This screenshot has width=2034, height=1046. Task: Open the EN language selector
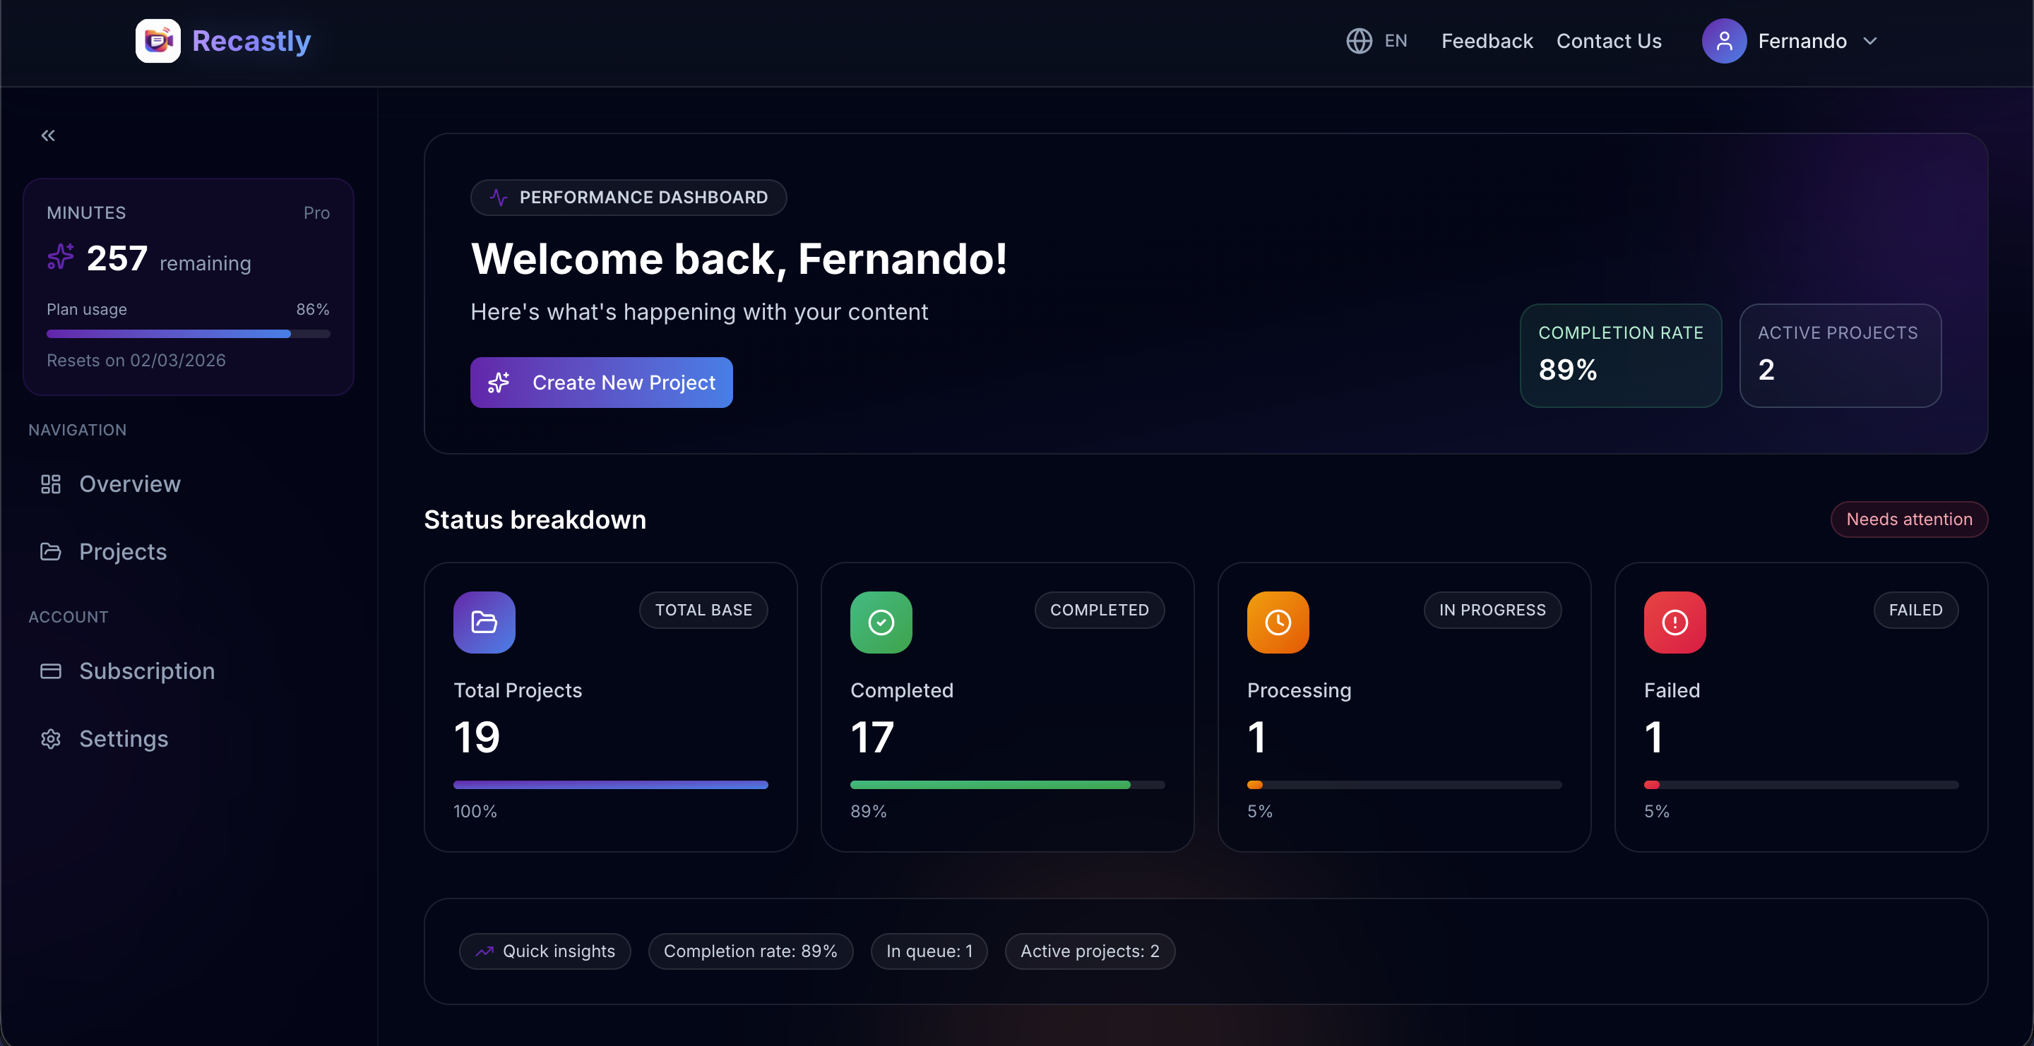pyautogui.click(x=1396, y=41)
